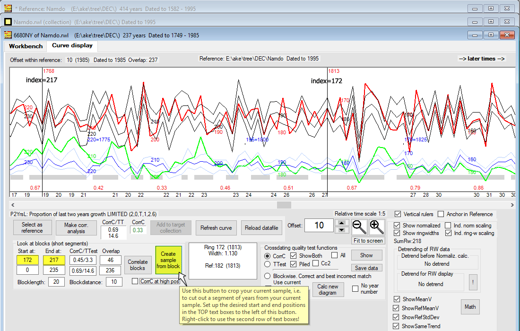Select Blockwise correct and best incorrect match
The width and height of the screenshot is (520, 331).
click(x=267, y=276)
